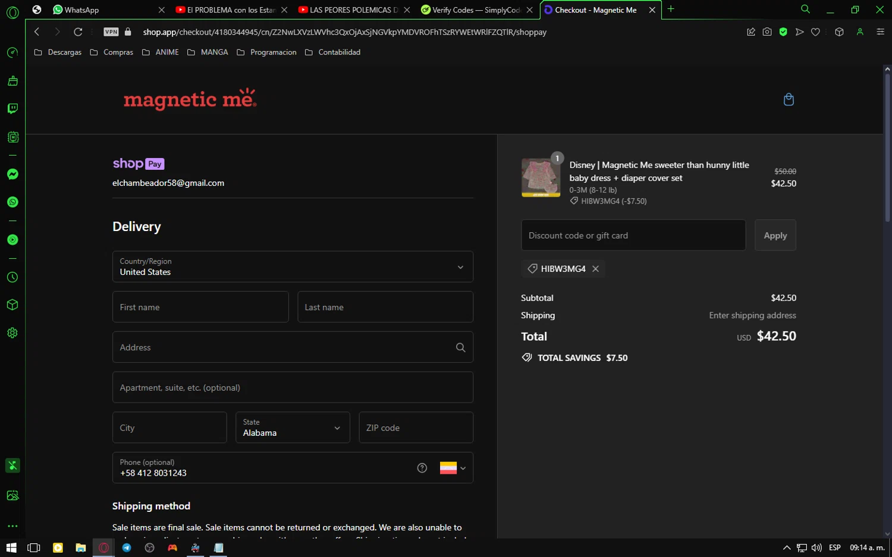
Task: Open the Contabilidad bookmarks folder
Action: [332, 52]
